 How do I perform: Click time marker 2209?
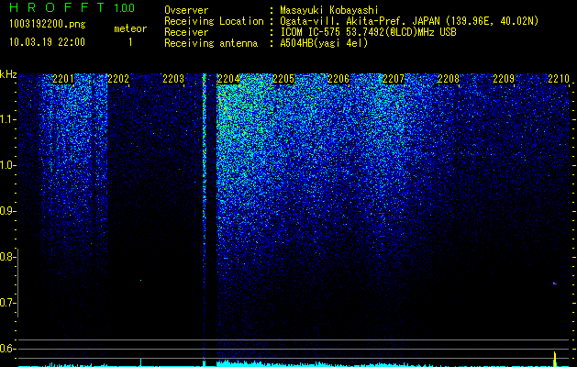[x=504, y=79]
